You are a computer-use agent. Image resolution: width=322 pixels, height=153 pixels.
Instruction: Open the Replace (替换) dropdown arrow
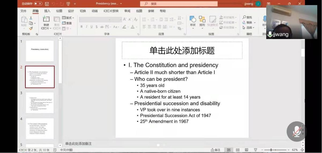click(255, 23)
